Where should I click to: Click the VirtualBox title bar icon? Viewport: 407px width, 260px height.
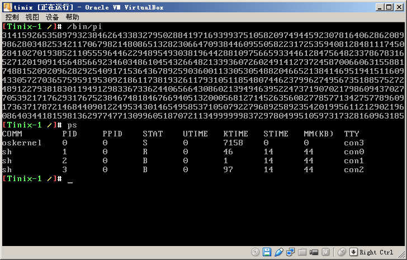coord(7,7)
